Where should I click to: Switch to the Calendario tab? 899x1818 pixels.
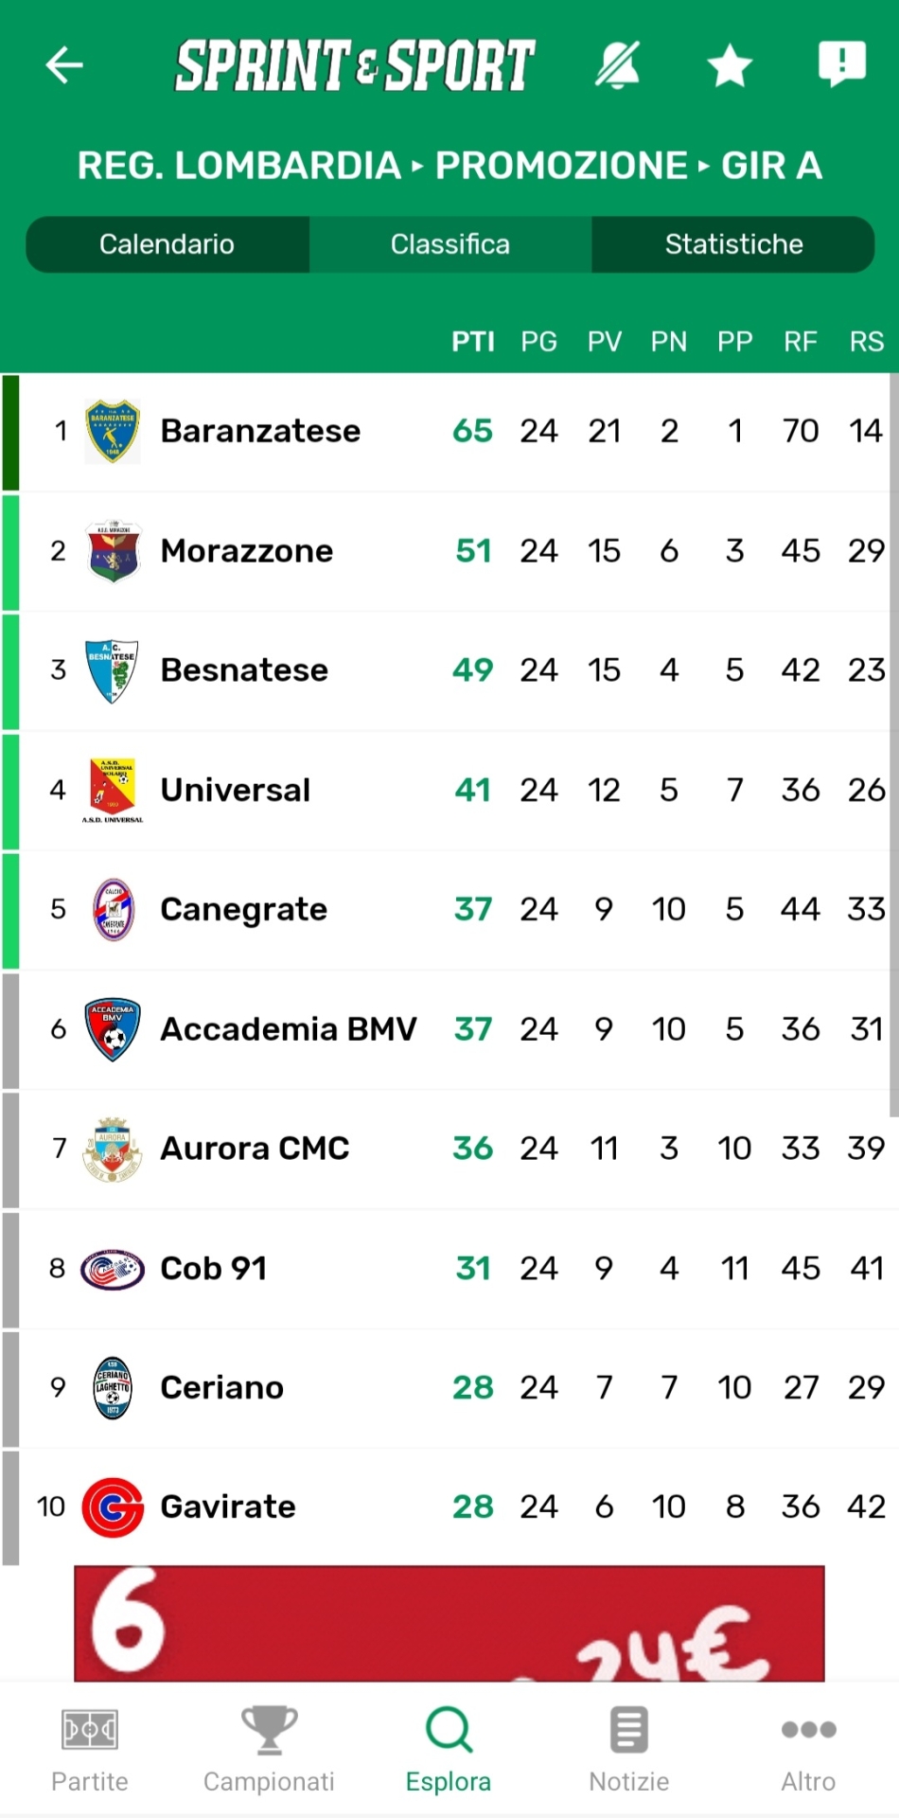coord(167,244)
